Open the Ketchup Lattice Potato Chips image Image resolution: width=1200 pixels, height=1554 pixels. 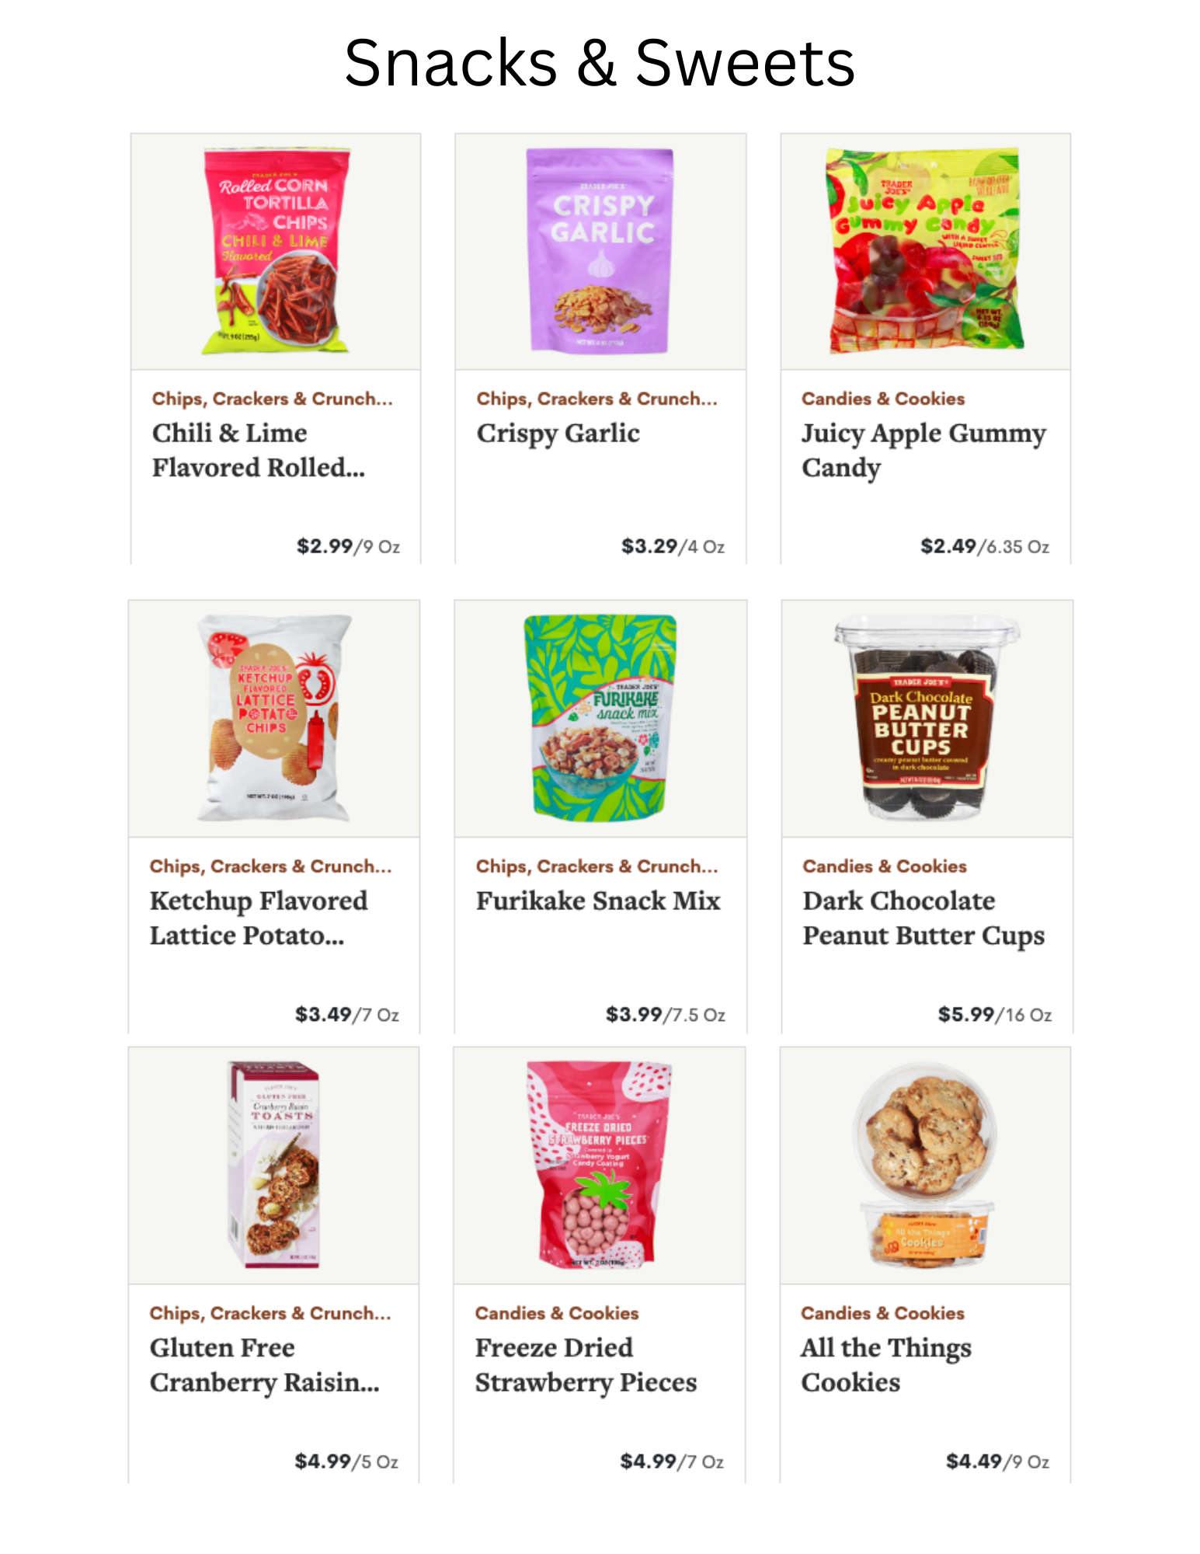coord(274,718)
